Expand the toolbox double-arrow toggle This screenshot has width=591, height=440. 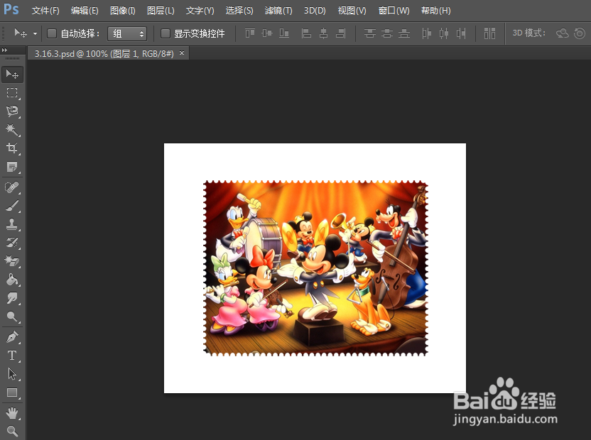coord(4,50)
